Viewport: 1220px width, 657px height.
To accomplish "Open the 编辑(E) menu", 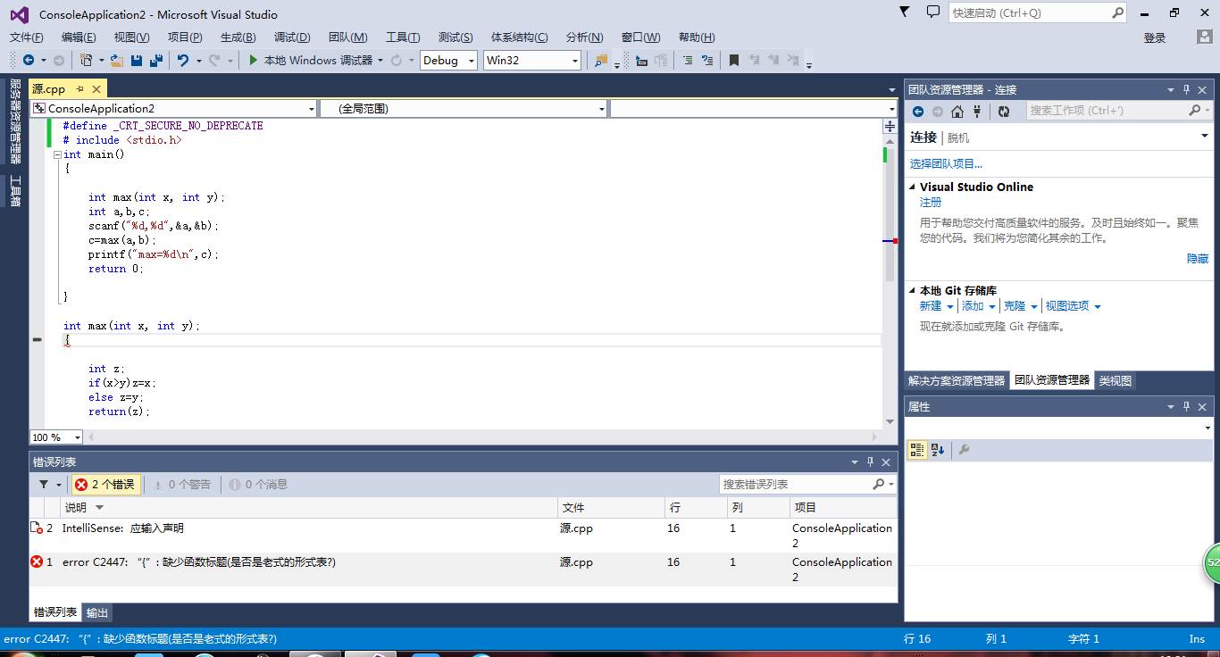I will (79, 37).
